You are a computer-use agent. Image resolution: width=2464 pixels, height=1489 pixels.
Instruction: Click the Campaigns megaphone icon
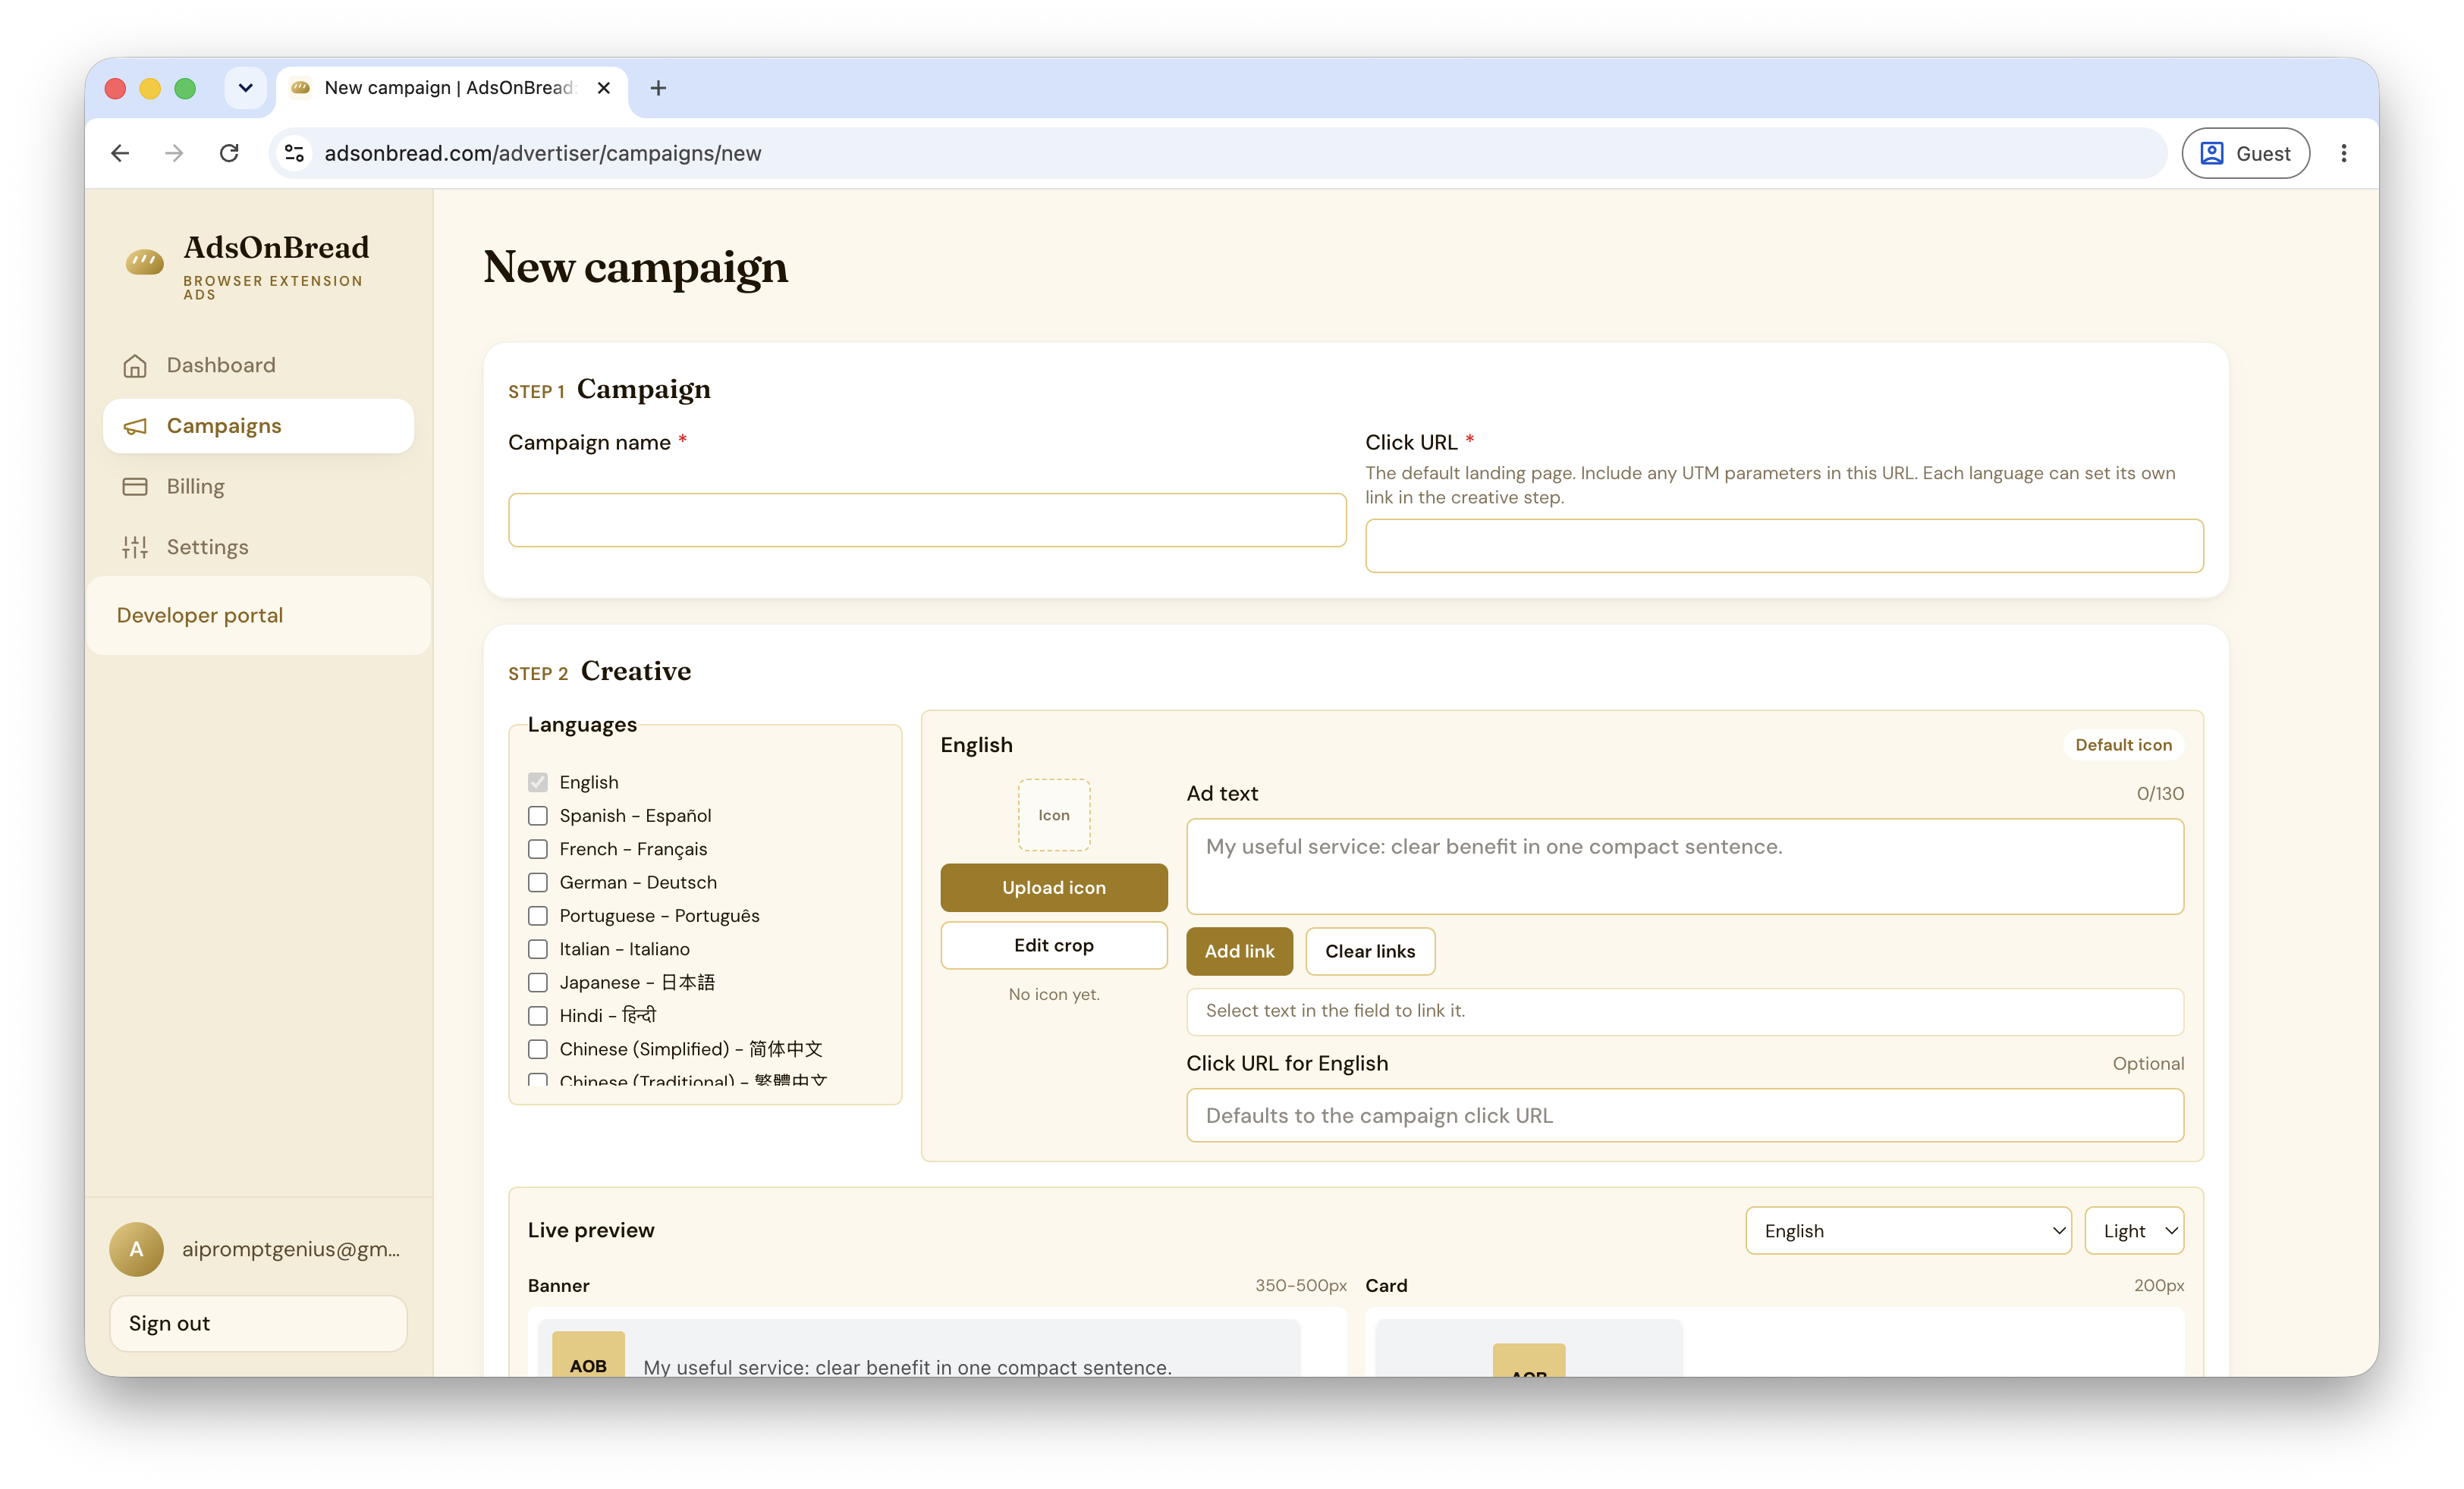(135, 427)
